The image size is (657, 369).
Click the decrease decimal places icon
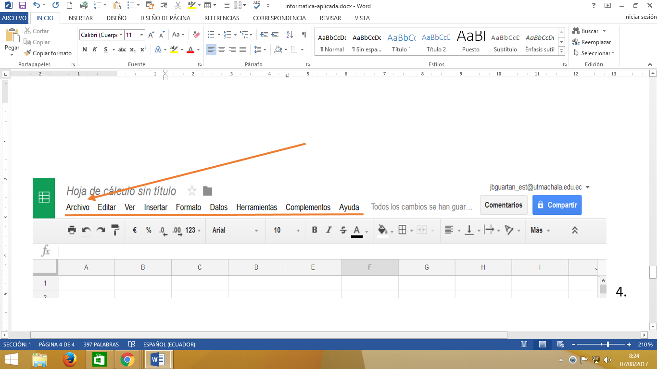(163, 230)
